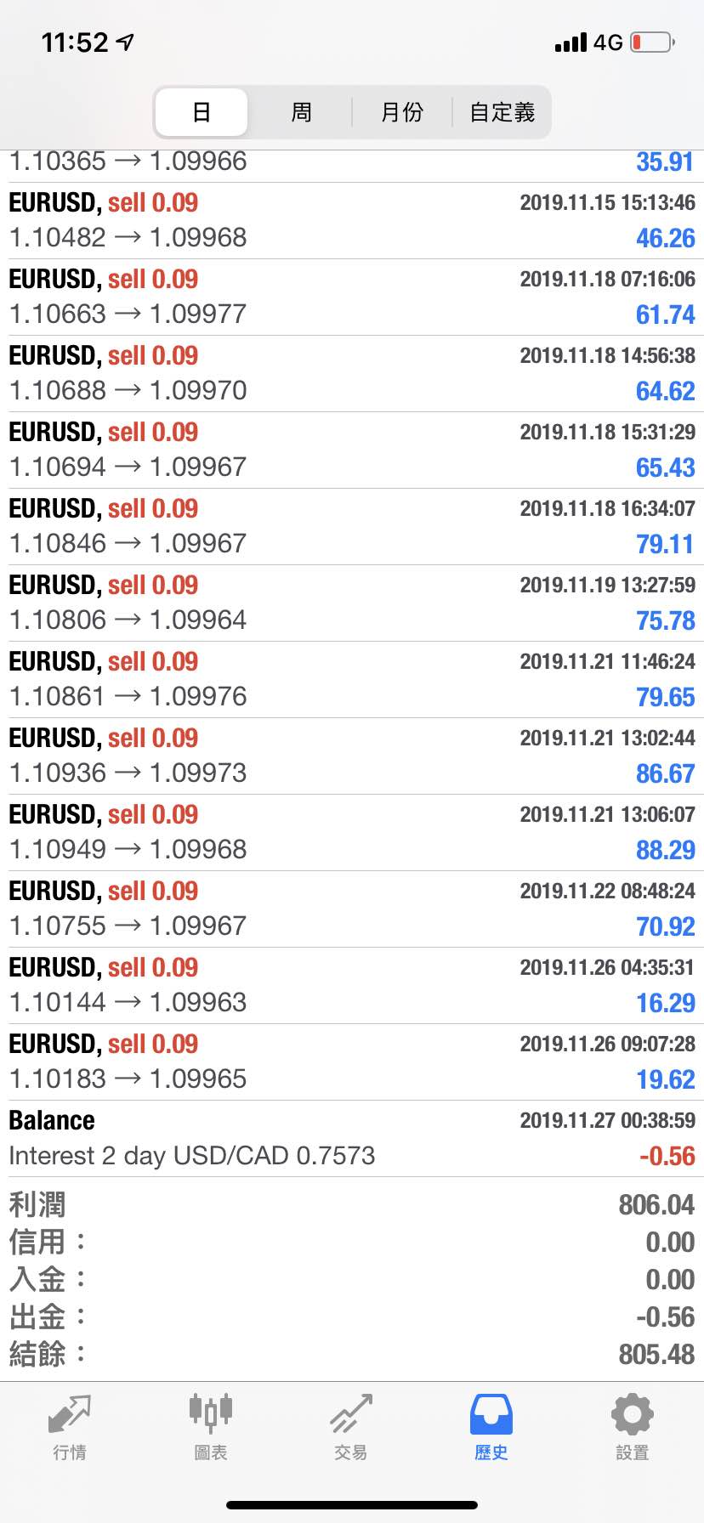Tap the 歷史 history inbox icon
The width and height of the screenshot is (704, 1523).
(491, 1414)
